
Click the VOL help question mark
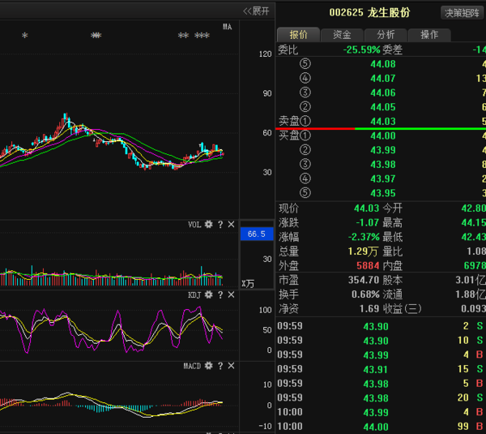pyautogui.click(x=220, y=225)
